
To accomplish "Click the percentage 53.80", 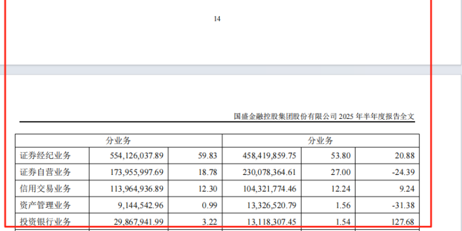I will [x=341, y=156].
